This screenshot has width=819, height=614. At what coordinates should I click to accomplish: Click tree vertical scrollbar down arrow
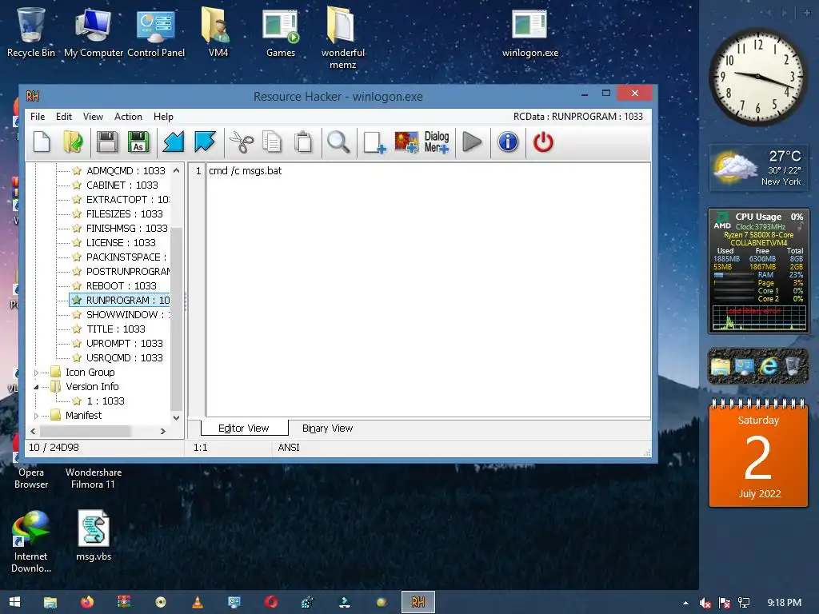point(177,417)
